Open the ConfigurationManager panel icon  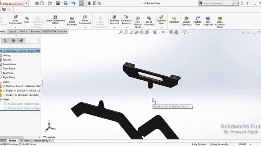(x=5, y=41)
